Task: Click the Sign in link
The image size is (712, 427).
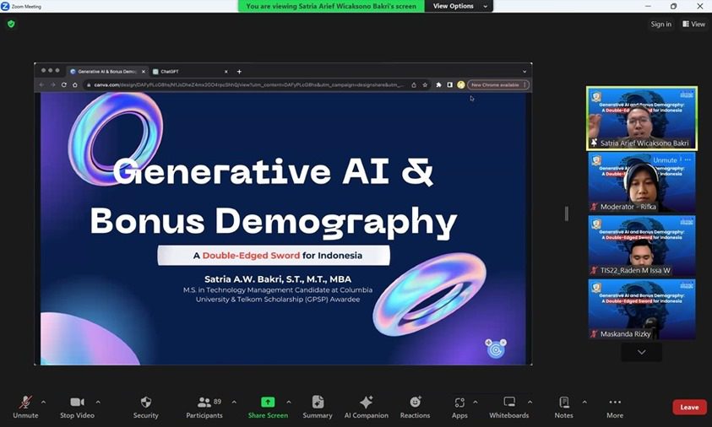Action: click(660, 24)
